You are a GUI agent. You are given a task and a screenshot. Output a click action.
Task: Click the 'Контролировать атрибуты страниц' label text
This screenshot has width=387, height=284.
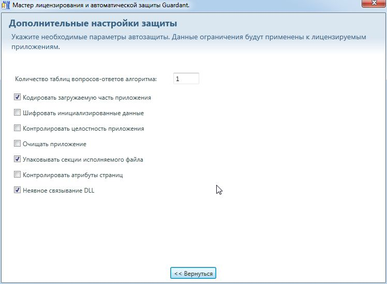tap(72, 175)
